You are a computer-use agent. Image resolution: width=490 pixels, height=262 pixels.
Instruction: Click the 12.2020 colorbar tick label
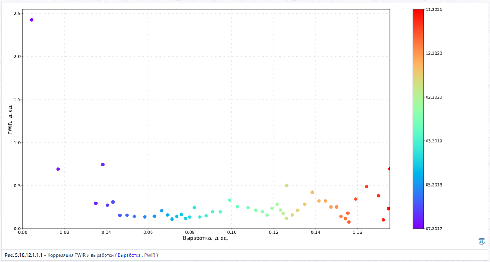[434, 53]
